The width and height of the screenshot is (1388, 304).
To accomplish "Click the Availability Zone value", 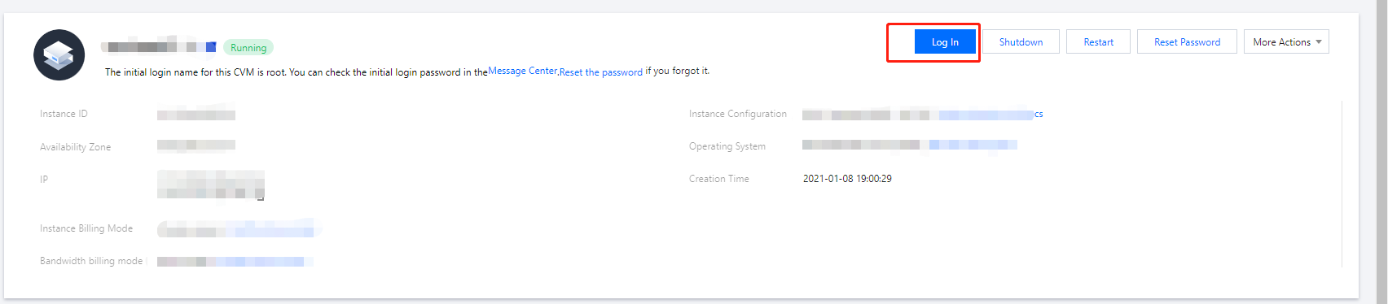I will point(196,145).
